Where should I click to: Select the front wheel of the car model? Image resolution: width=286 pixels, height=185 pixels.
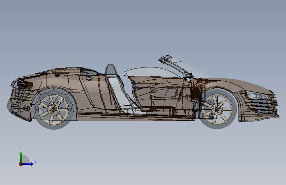tap(217, 109)
